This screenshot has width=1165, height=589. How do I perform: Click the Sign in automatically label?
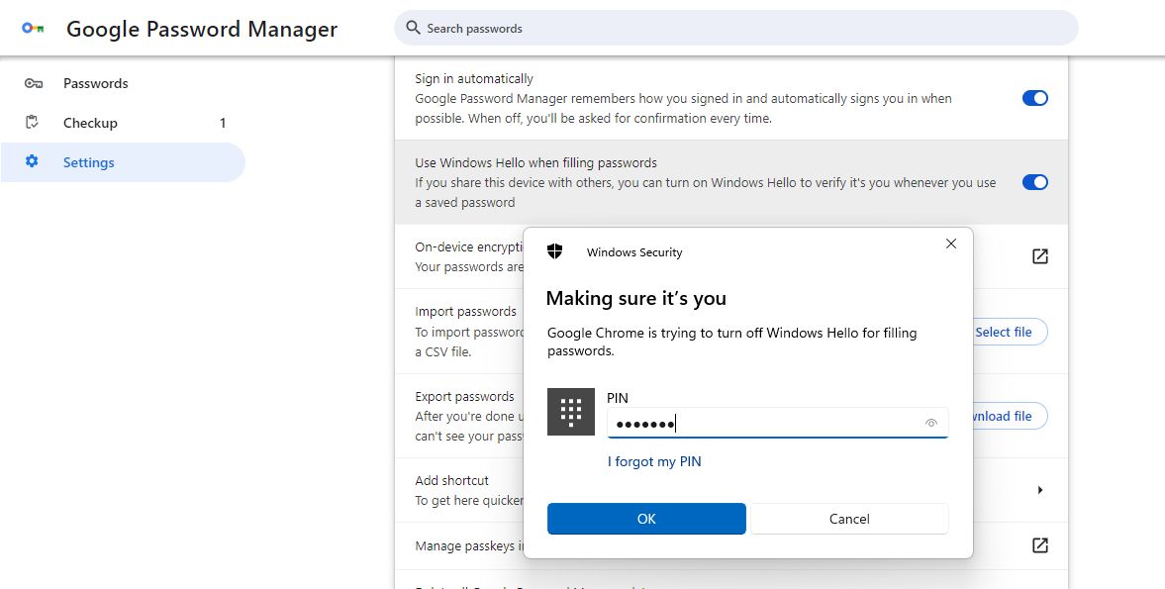pos(474,79)
